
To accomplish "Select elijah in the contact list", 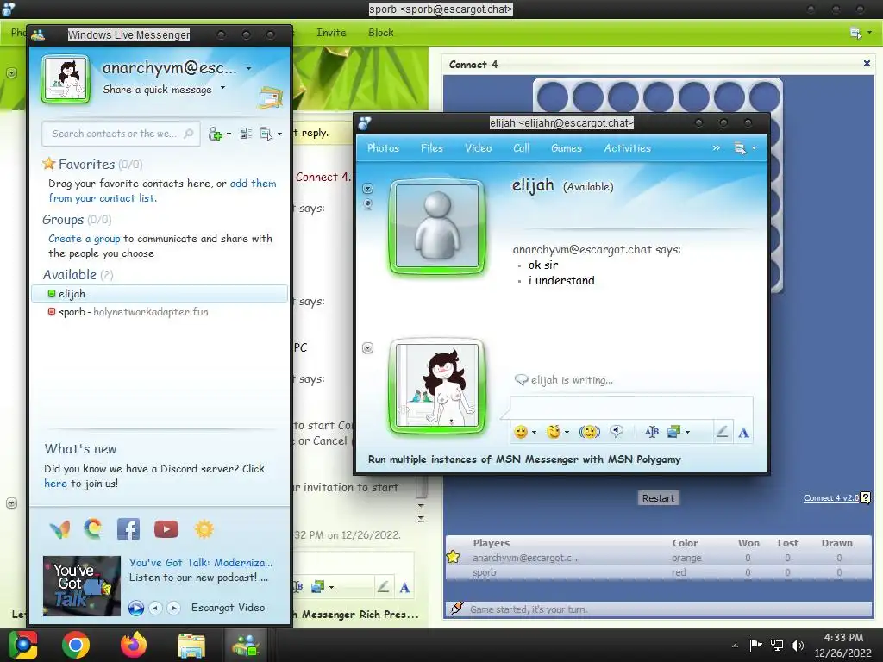I will pos(160,293).
